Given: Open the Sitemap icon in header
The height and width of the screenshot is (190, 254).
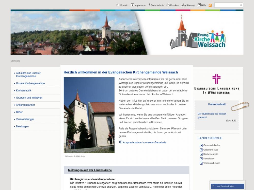Looking at the screenshot, I should coord(183,5).
